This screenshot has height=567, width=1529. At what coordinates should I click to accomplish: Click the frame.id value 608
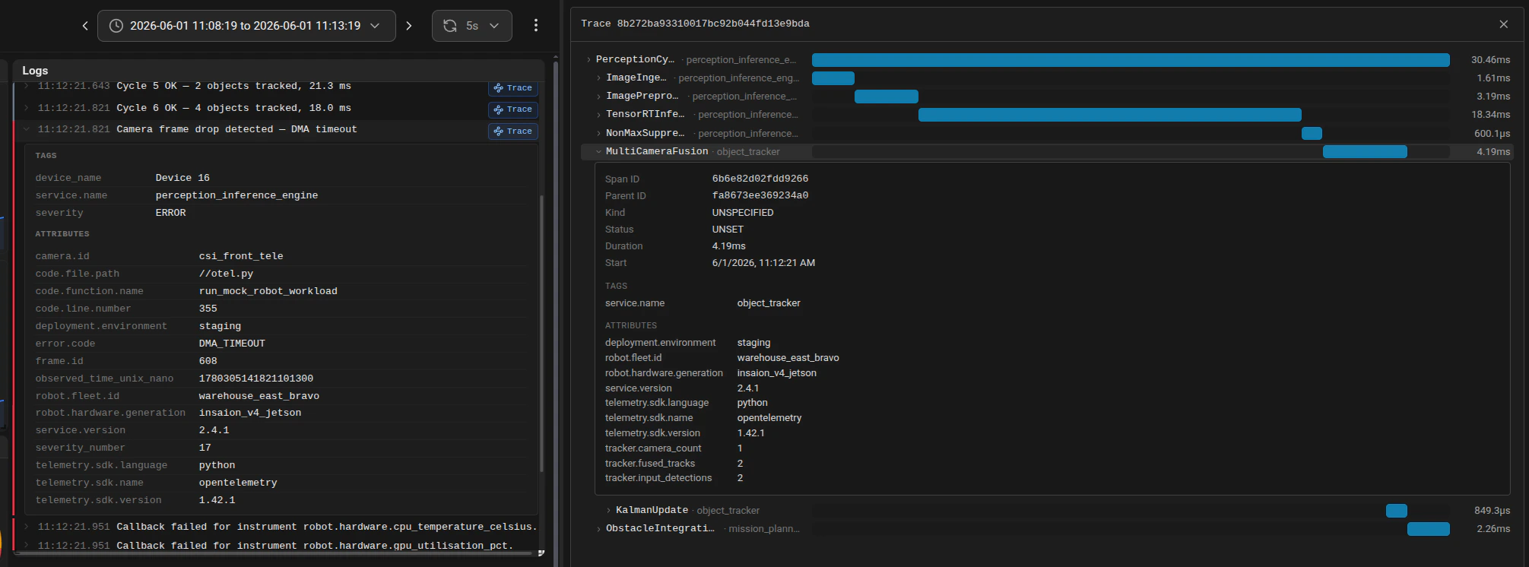pyautogui.click(x=208, y=361)
